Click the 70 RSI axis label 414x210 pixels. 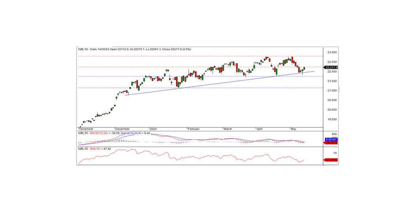click(x=335, y=153)
